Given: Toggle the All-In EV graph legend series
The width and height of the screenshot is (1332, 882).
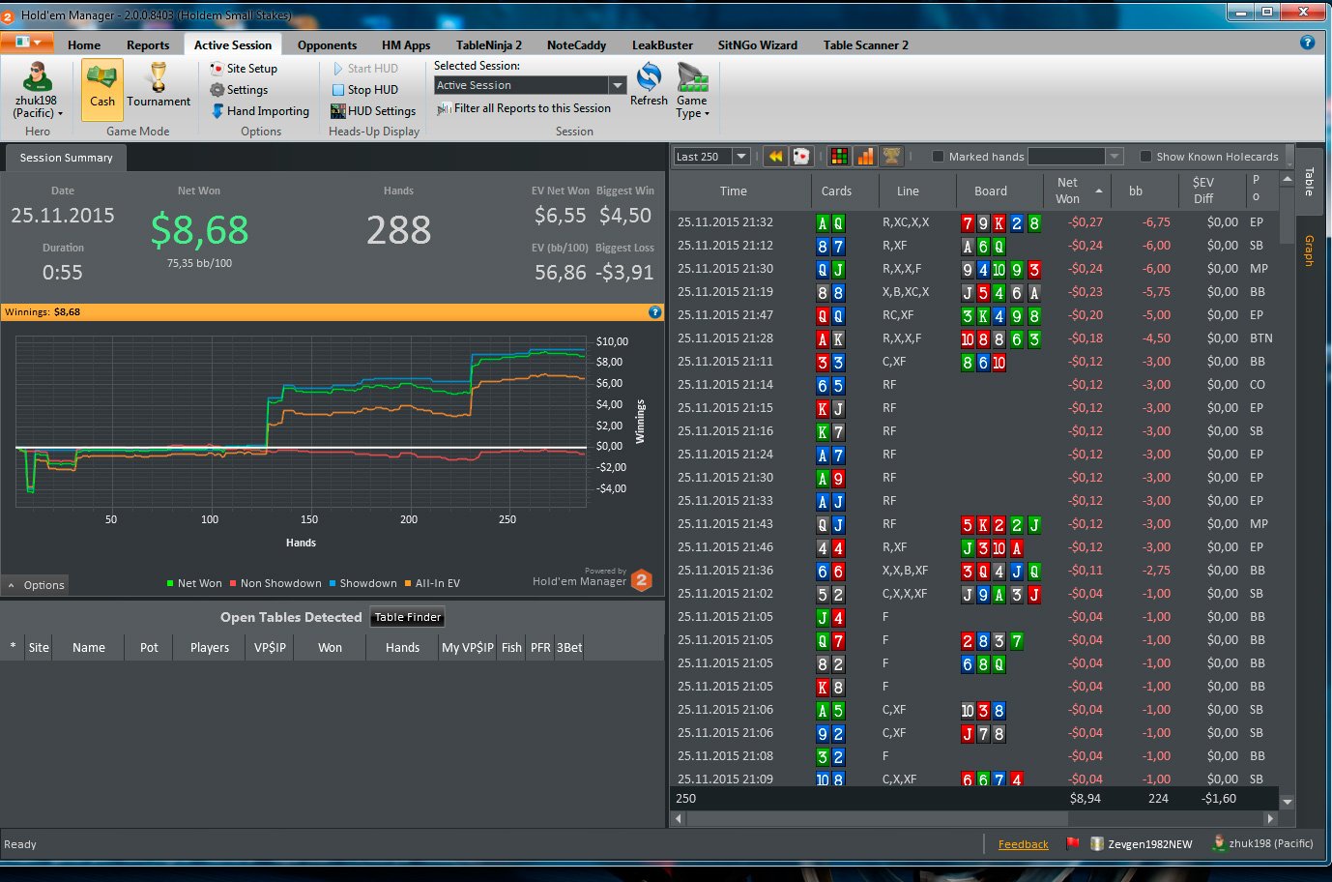Looking at the screenshot, I should click(432, 583).
